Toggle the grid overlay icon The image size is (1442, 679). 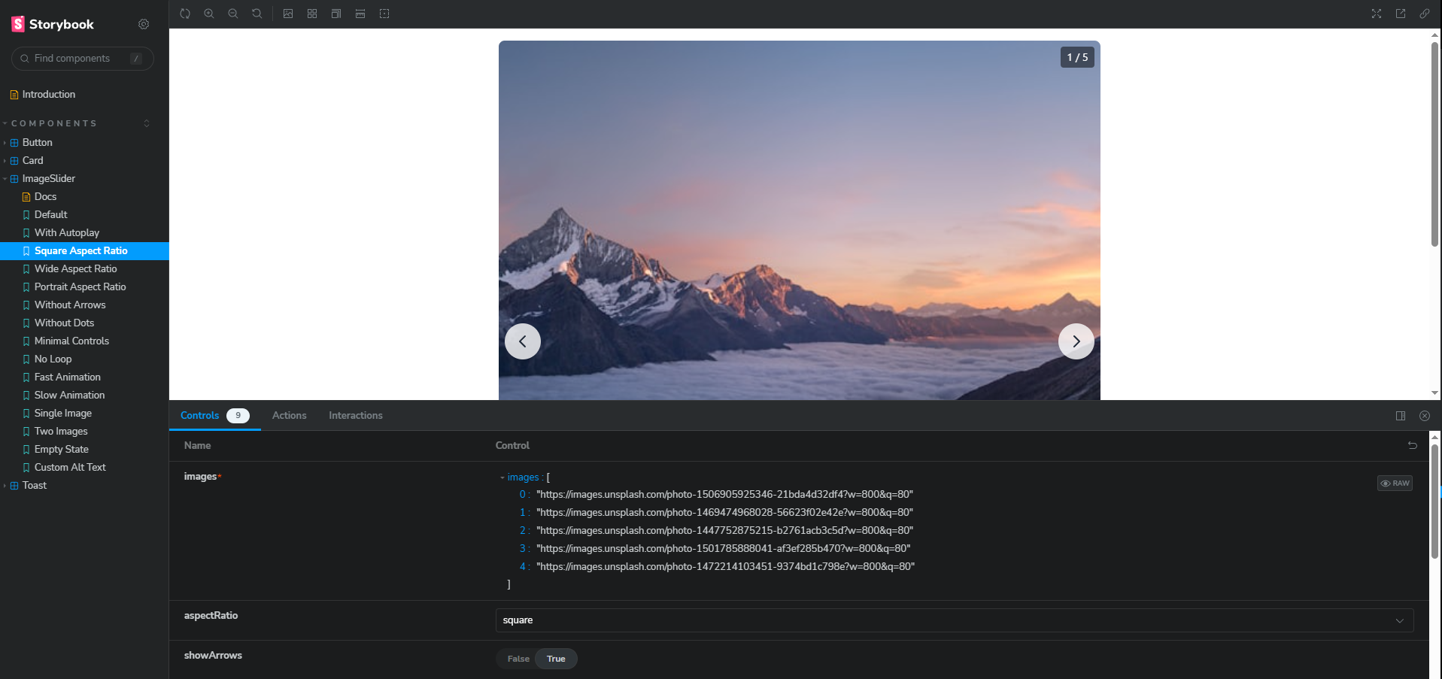tap(312, 14)
